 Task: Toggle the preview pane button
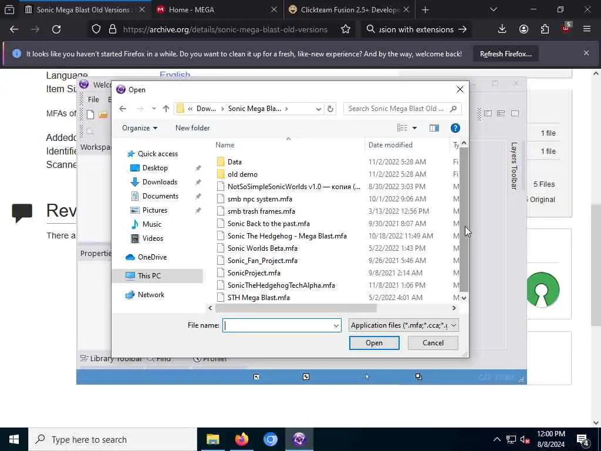point(434,128)
